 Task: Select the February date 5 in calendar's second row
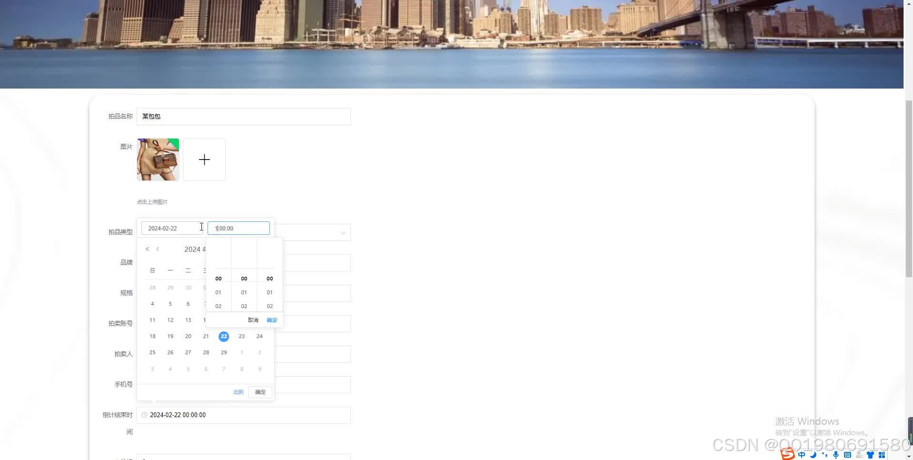pos(170,304)
